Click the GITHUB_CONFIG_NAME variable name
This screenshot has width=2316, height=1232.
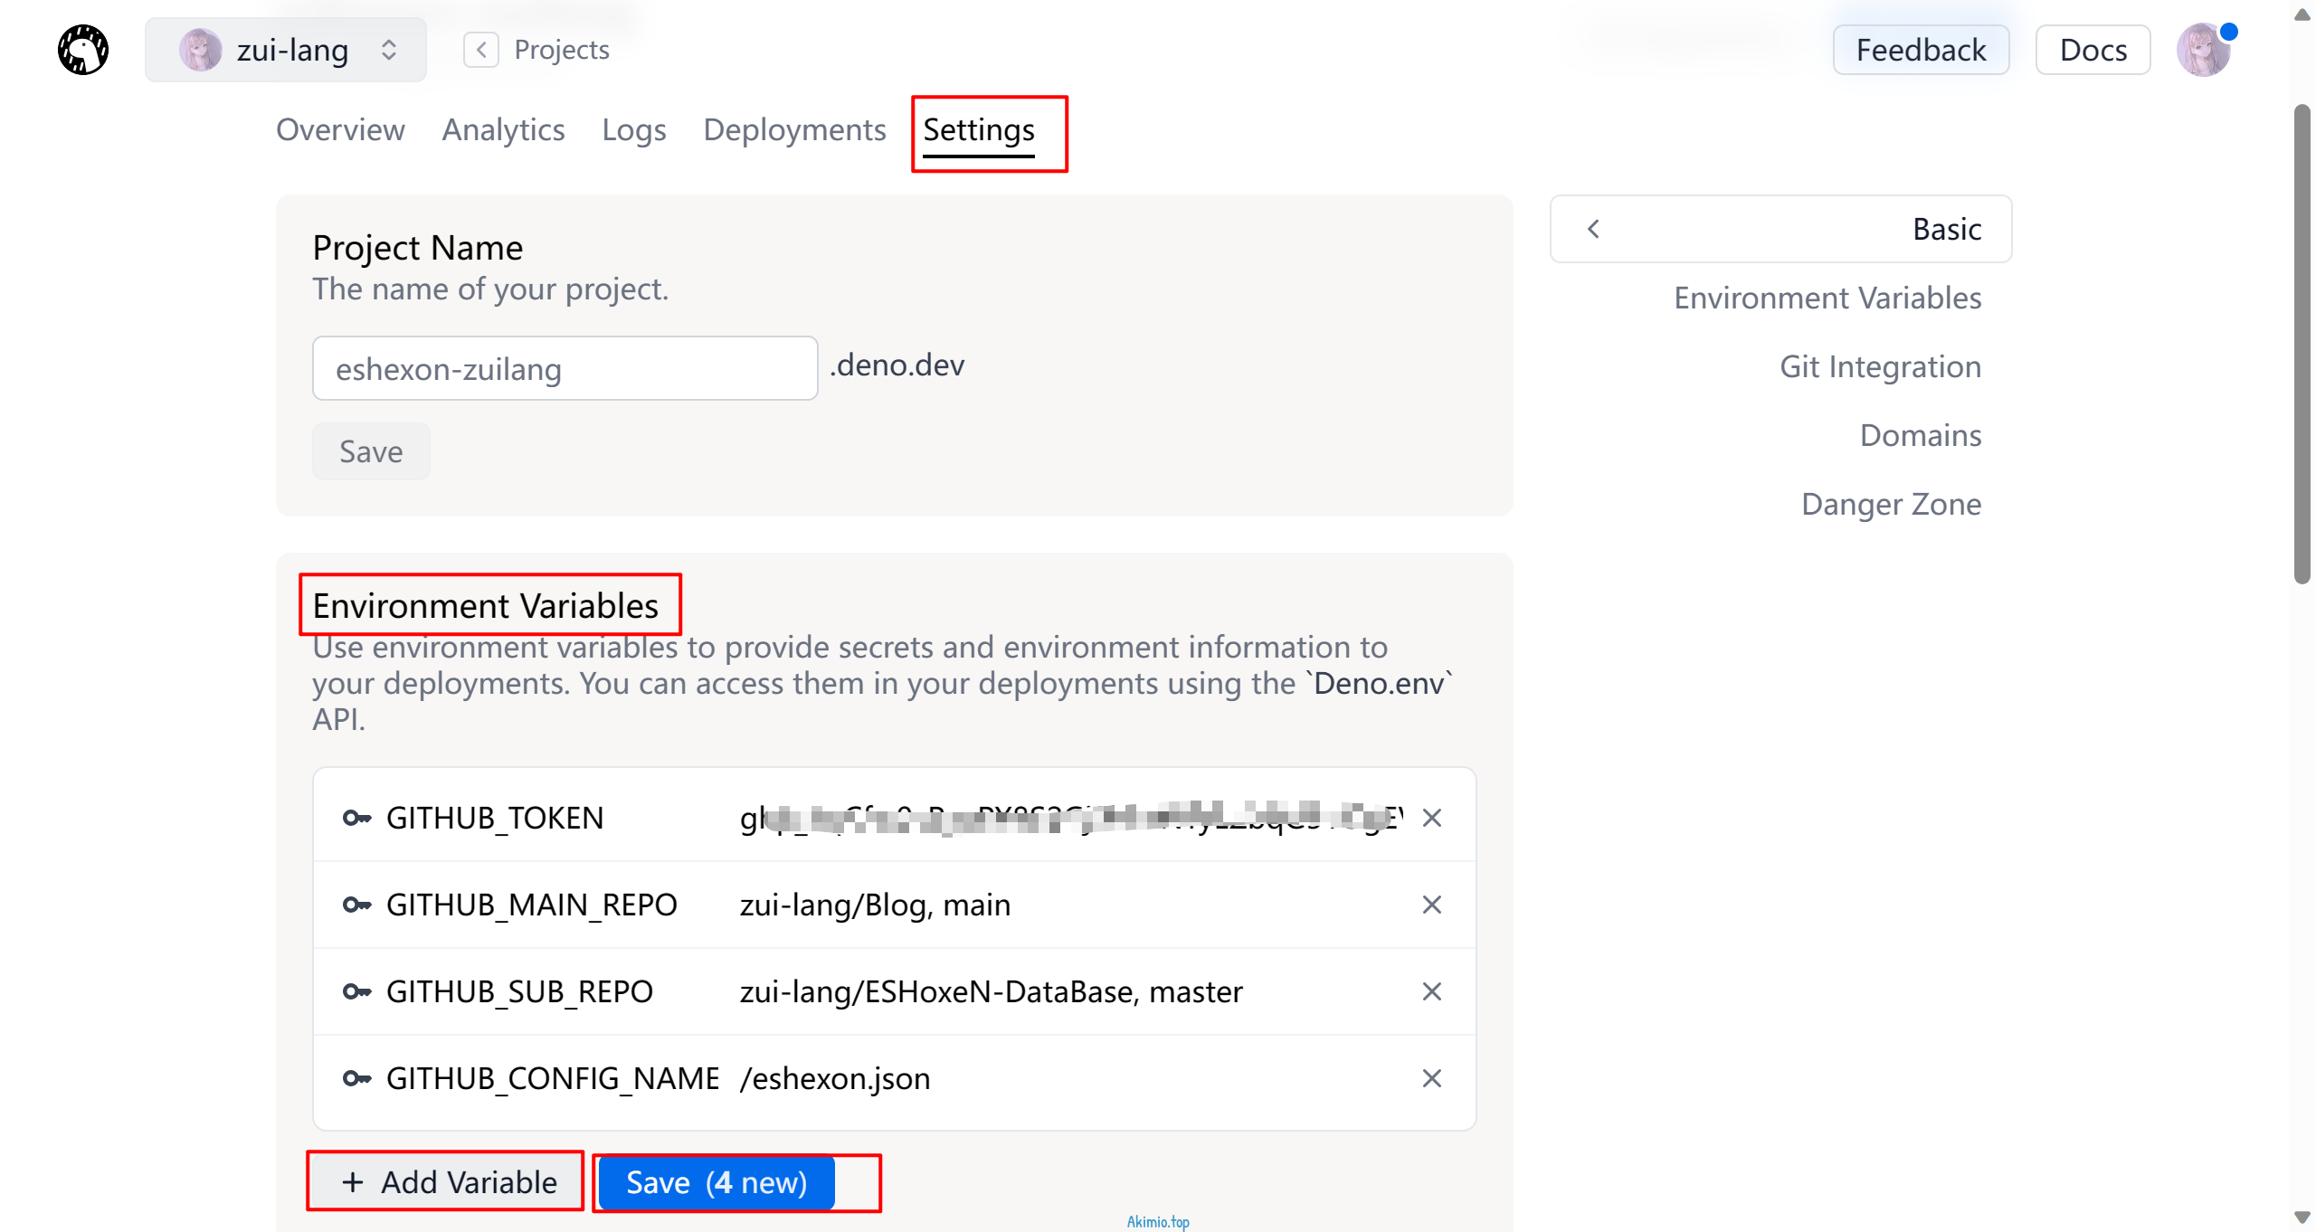point(553,1079)
